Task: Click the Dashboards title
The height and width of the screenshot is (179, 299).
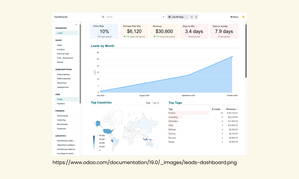Action: click(61, 17)
